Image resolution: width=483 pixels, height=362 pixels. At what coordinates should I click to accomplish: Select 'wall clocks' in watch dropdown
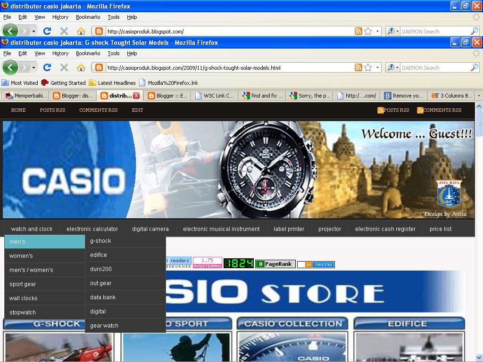pos(45,298)
